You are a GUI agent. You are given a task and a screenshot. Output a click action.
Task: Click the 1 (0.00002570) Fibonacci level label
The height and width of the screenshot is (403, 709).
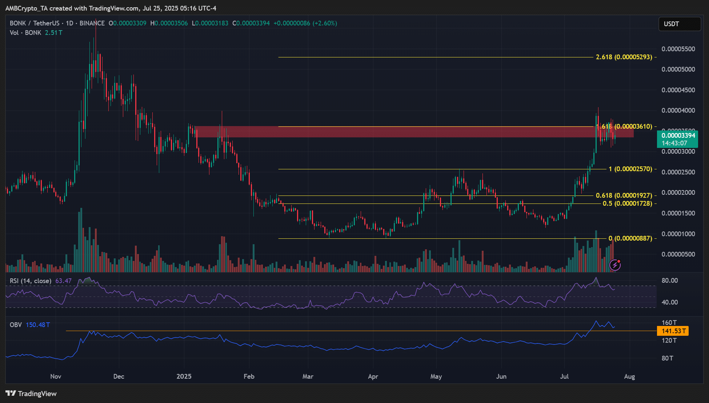pos(630,169)
